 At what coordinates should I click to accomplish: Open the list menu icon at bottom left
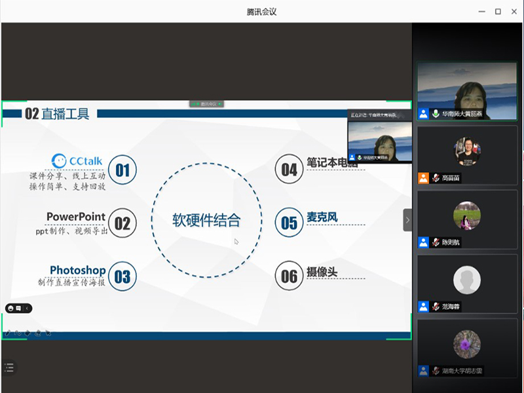click(9, 367)
